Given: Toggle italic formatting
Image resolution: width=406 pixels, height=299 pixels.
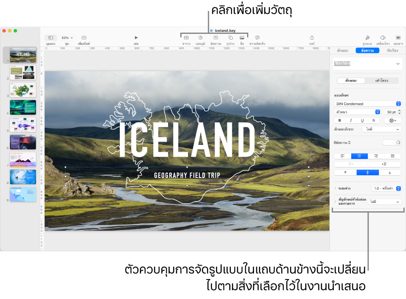Looking at the screenshot, I should click(x=351, y=120).
